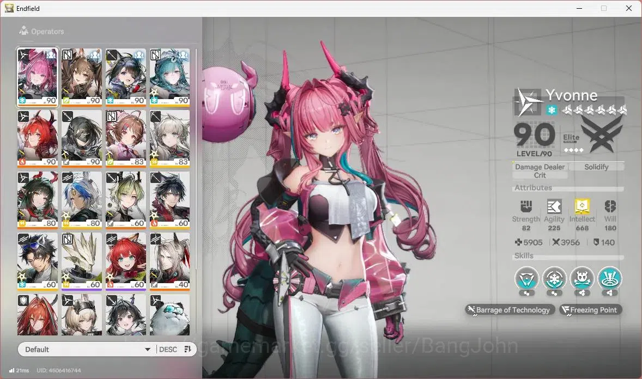Screen dimensions: 642x379
Task: Click the Solidify tag
Action: click(596, 167)
